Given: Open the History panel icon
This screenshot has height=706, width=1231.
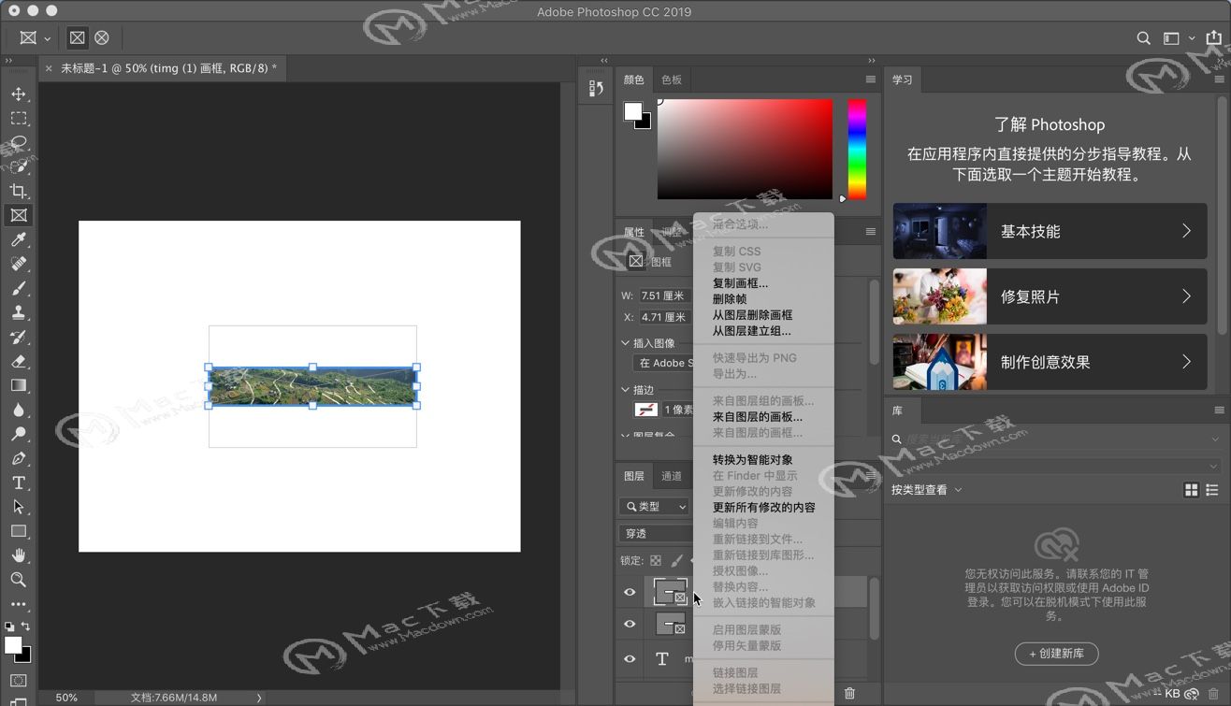Looking at the screenshot, I should 596,89.
